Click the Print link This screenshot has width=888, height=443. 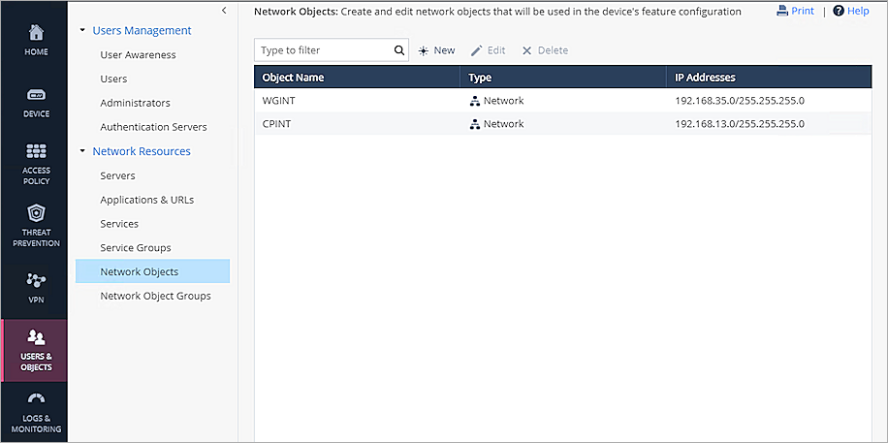[795, 11]
